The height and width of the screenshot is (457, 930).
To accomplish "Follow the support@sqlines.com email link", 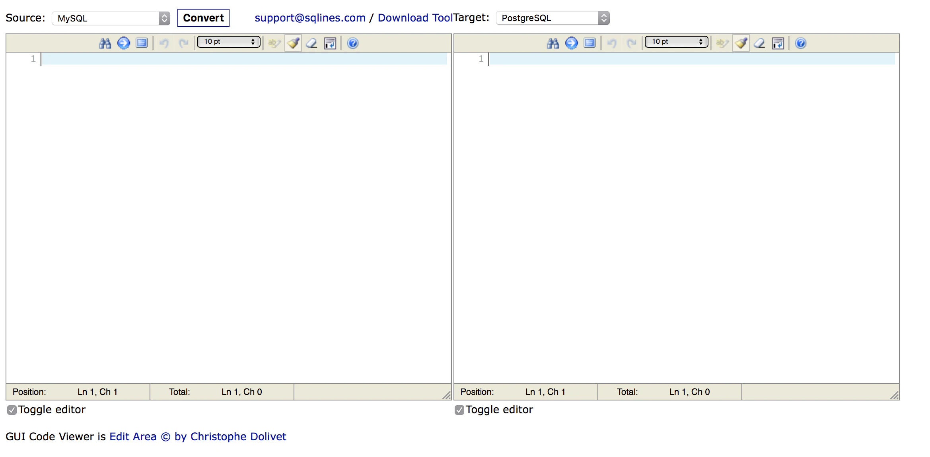I will point(310,18).
